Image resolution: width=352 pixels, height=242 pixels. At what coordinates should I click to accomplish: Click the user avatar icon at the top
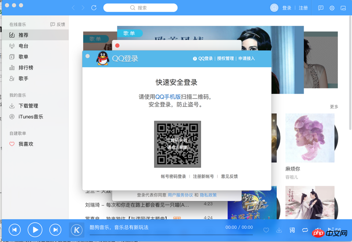[274, 8]
